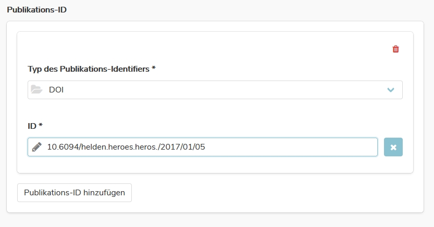Focus the ID input containing 10.6094/helden.heroes.heros.
Image resolution: width=434 pixels, height=227 pixels.
(203, 147)
